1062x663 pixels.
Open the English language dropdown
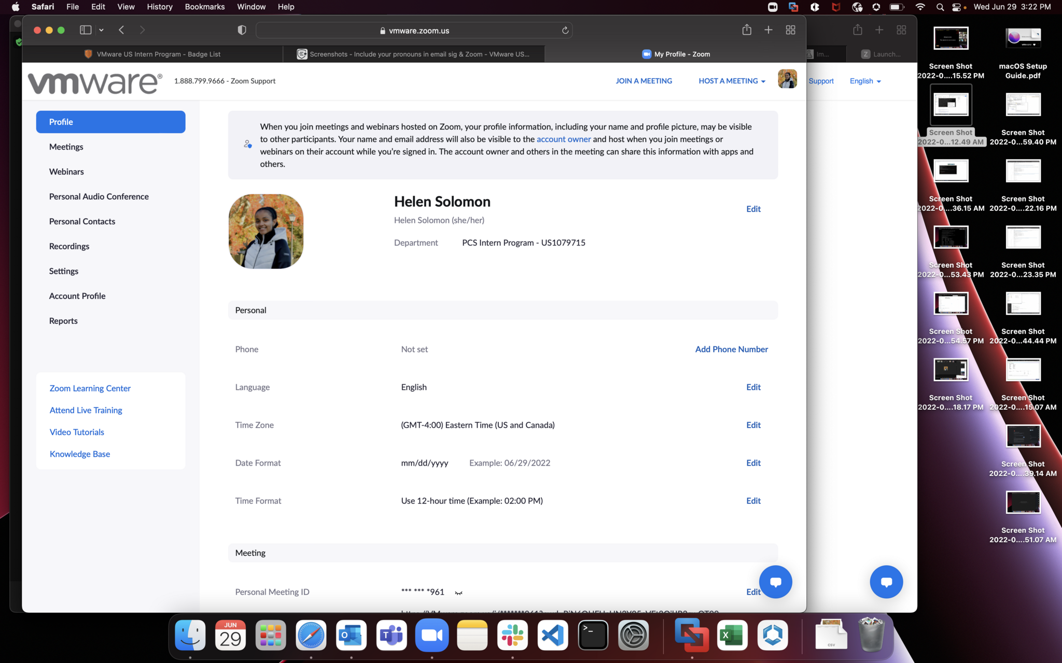(865, 81)
